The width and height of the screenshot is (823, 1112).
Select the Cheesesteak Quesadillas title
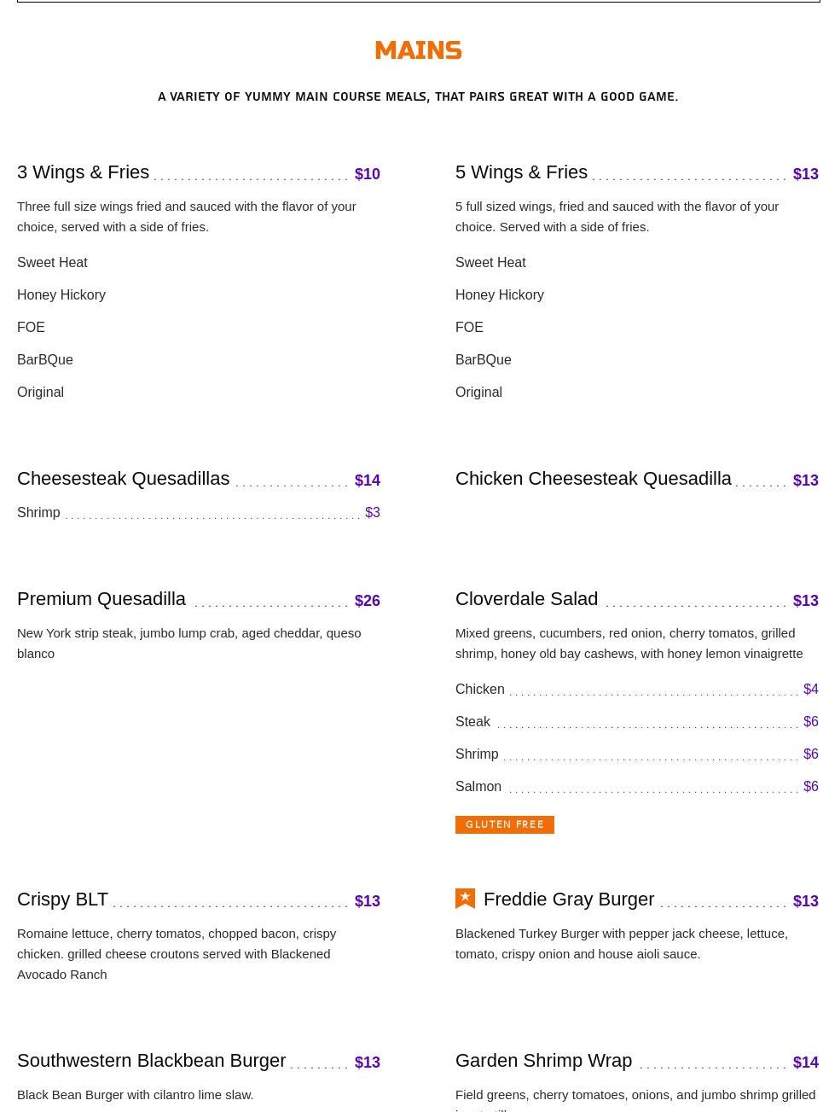pos(123,479)
